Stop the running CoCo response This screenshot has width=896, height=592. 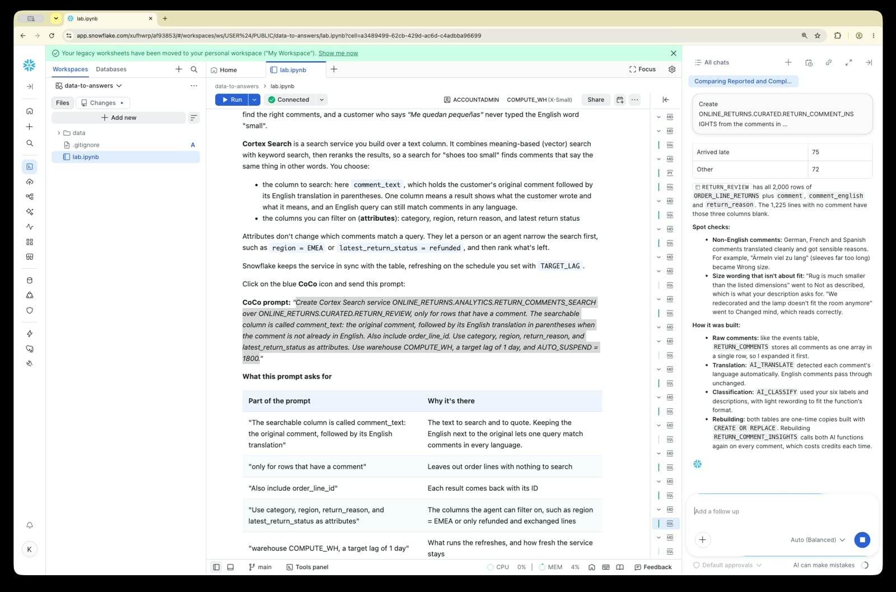862,540
